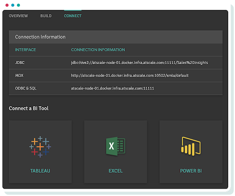Click the ODBC & SQL interface cell
The image size is (235, 196).
pos(26,88)
